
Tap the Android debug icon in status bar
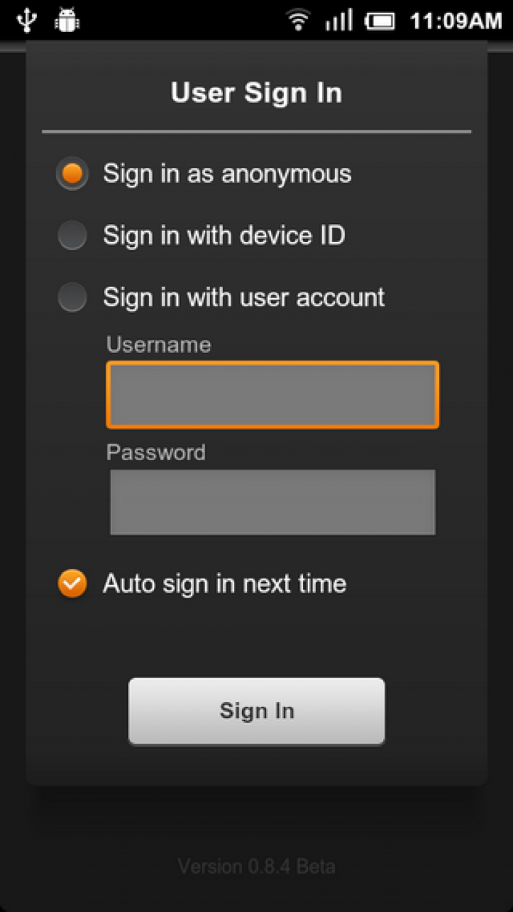67,20
